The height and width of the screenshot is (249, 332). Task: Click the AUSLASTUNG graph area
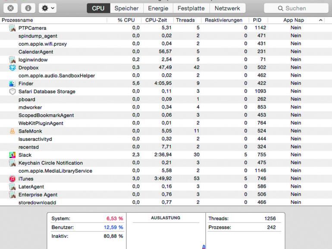point(166,236)
